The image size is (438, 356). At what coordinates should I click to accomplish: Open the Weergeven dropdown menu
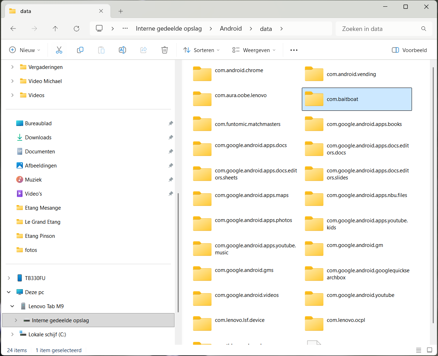(254, 50)
